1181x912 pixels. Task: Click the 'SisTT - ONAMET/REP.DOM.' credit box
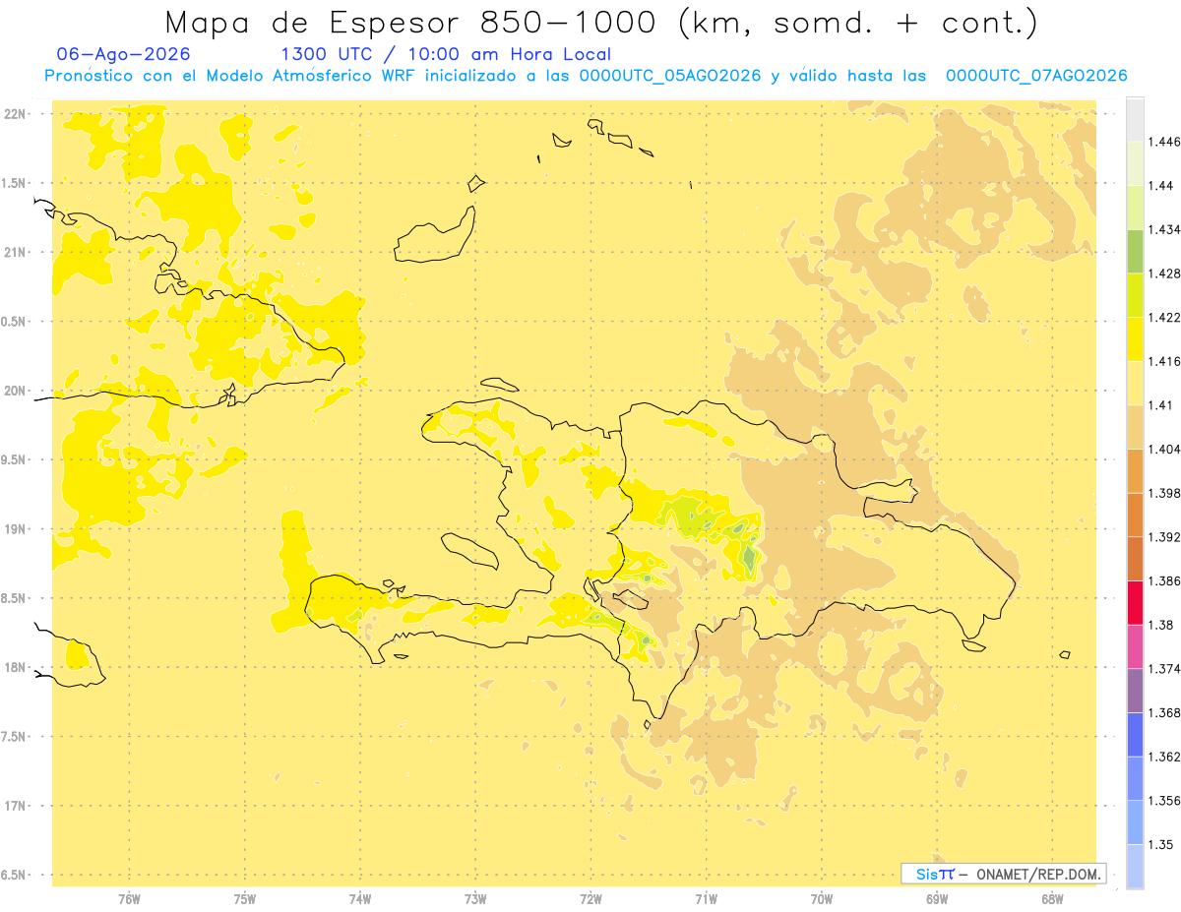click(x=1004, y=874)
